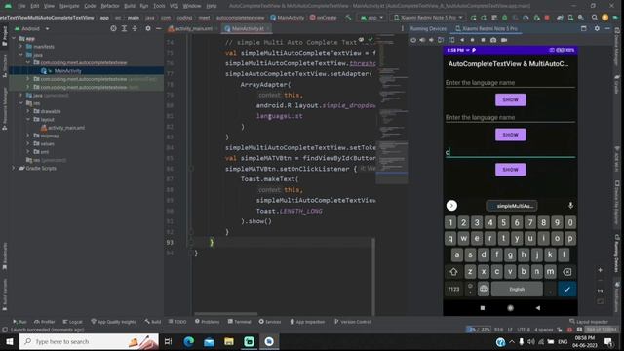
Task: Start screen recording with video camera icon
Action: pos(504,40)
